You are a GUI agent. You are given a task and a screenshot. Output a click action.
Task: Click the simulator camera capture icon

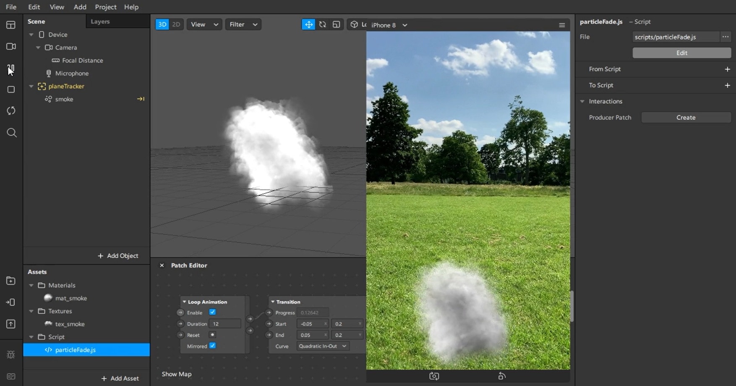click(434, 376)
